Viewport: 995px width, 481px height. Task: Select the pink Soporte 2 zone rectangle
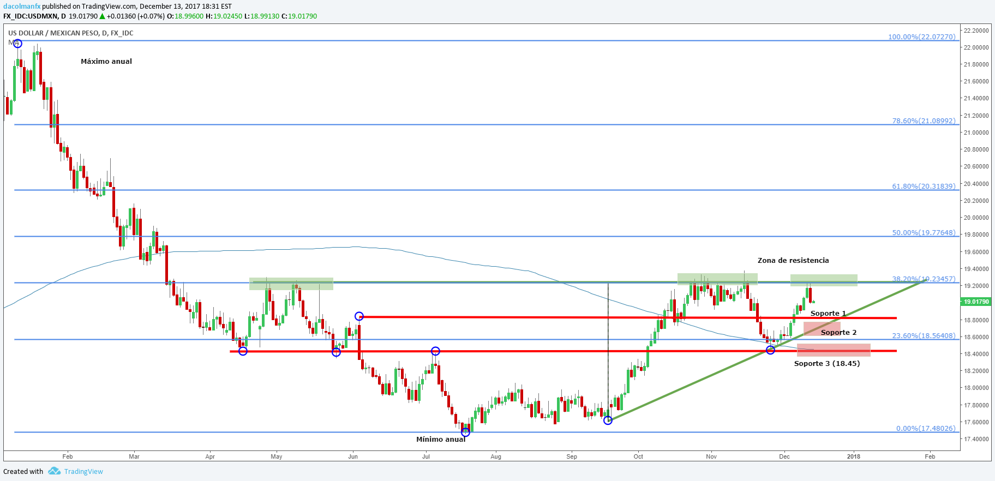coord(822,329)
